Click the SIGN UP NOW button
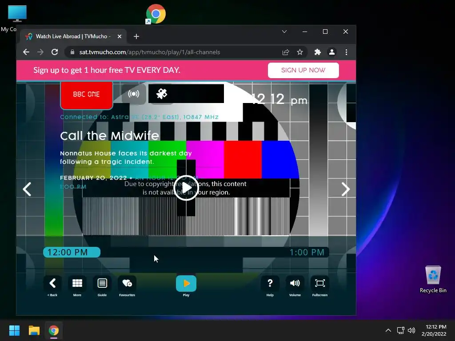The height and width of the screenshot is (341, 455). tap(303, 70)
